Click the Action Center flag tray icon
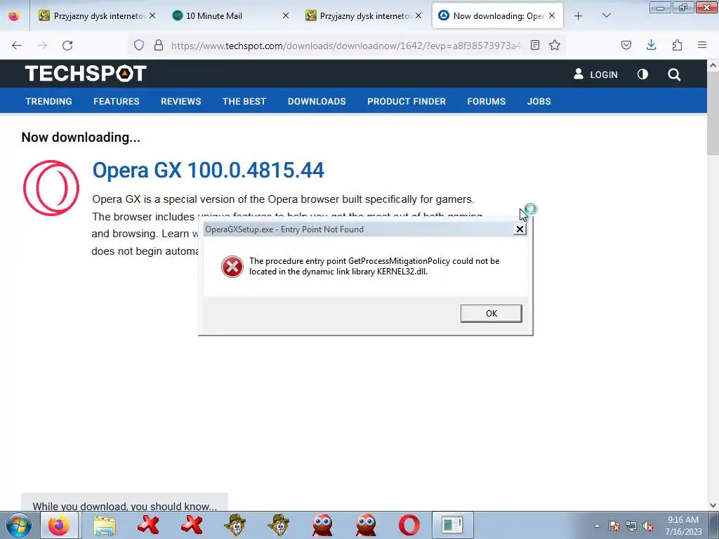This screenshot has height=539, width=719. pos(614,526)
